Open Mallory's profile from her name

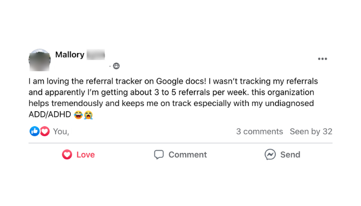(70, 55)
